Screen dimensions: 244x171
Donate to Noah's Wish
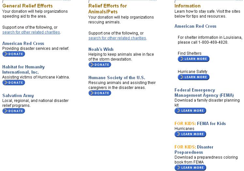point(100,64)
